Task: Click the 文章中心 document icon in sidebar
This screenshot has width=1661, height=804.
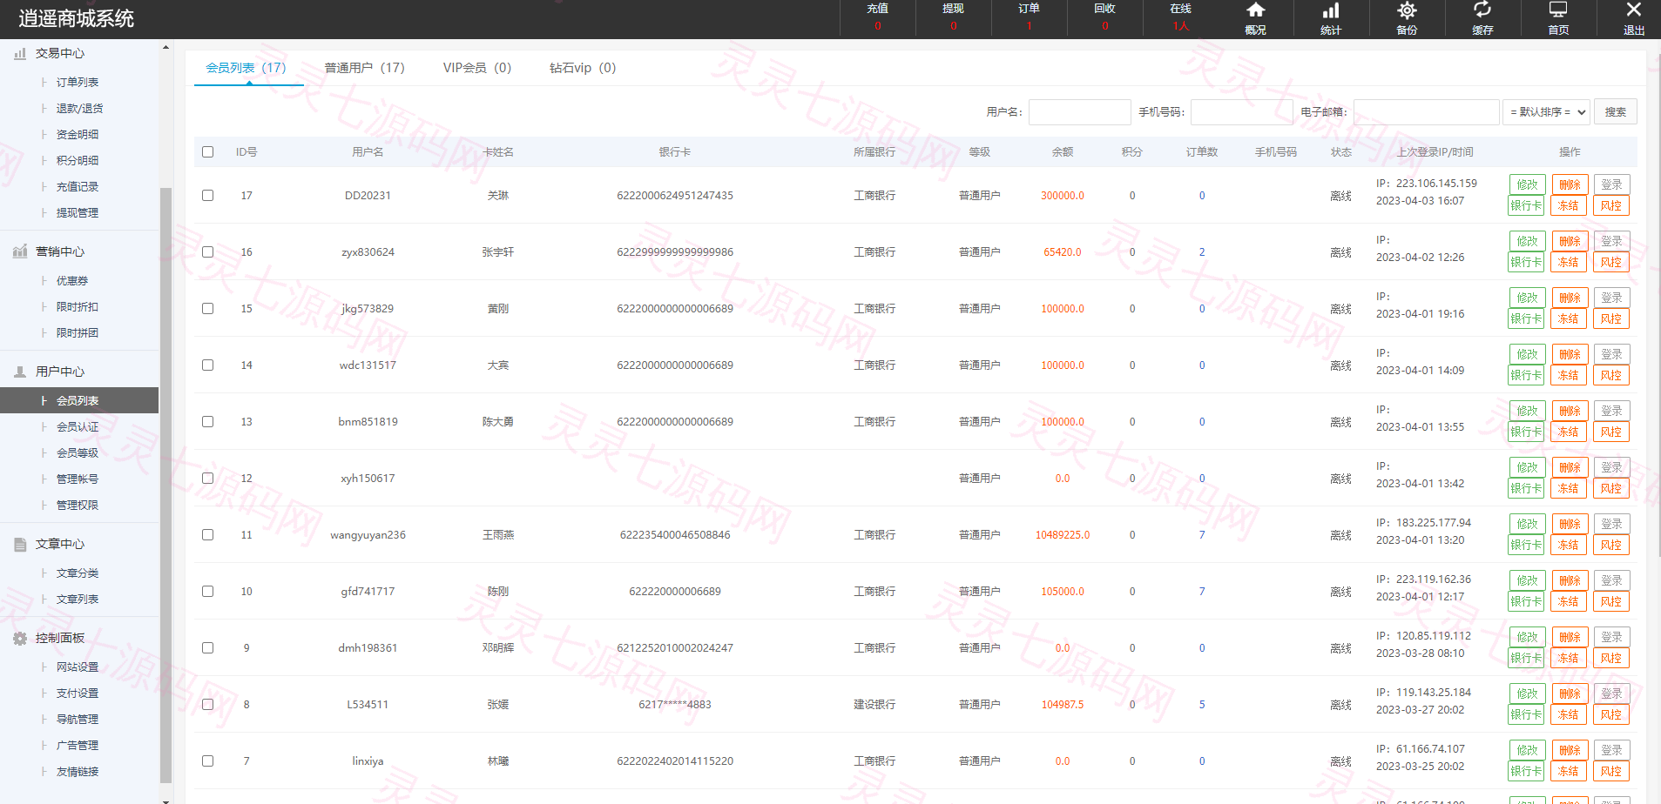Action: pyautogui.click(x=20, y=544)
